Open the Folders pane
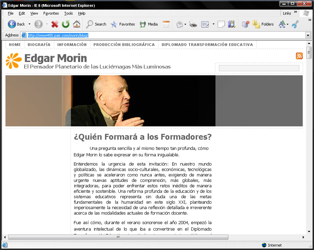The width and height of the screenshot is (314, 250). (263, 24)
